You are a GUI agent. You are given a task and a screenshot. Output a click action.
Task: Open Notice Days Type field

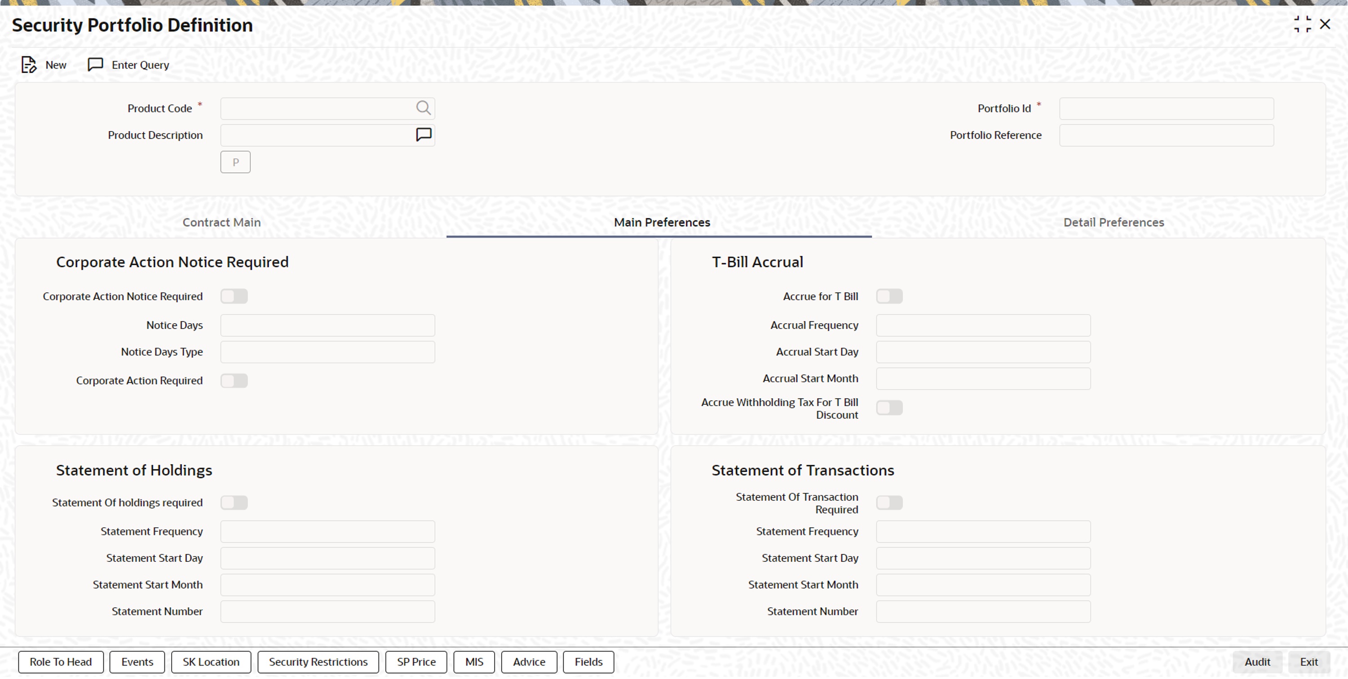327,352
